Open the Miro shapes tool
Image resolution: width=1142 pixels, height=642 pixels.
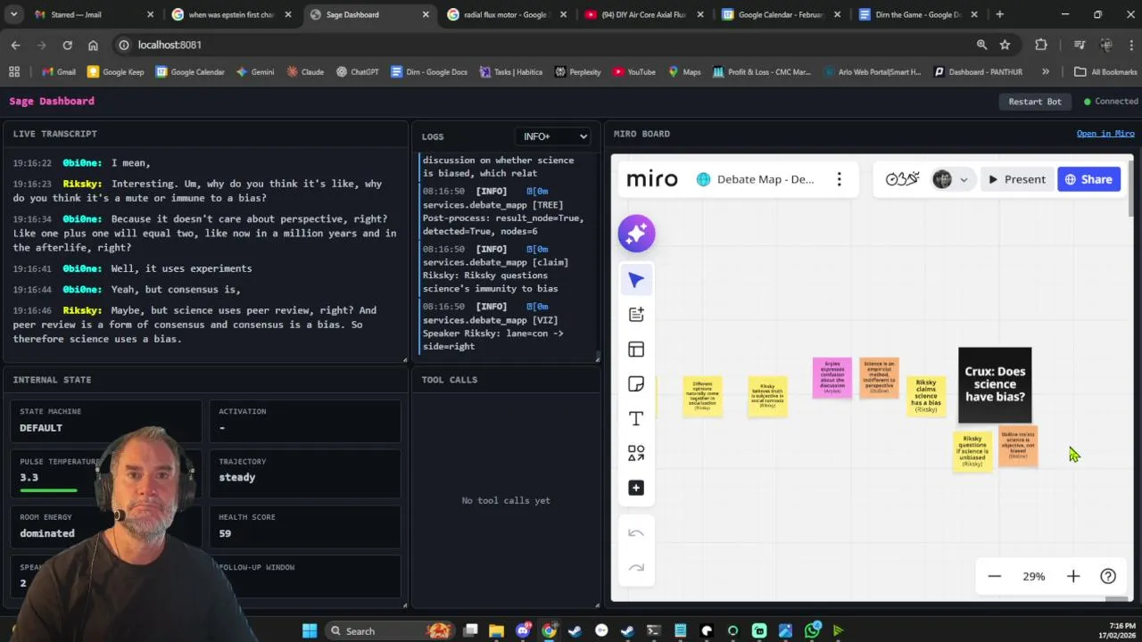pos(636,453)
